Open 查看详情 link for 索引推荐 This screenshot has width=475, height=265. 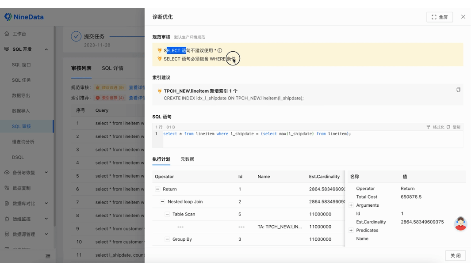point(137,98)
